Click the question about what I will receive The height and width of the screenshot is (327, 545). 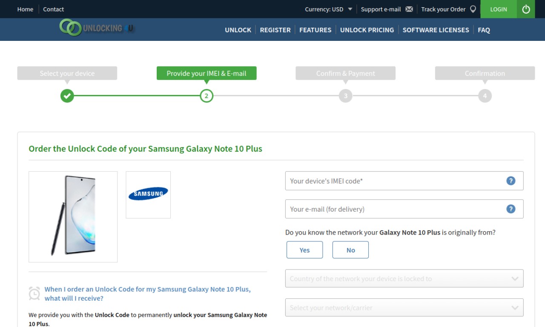coord(147,293)
